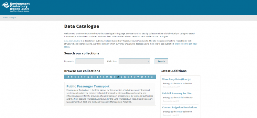Open the Data Catalogue breadcrumb link
257x118 pixels.
[9, 18]
